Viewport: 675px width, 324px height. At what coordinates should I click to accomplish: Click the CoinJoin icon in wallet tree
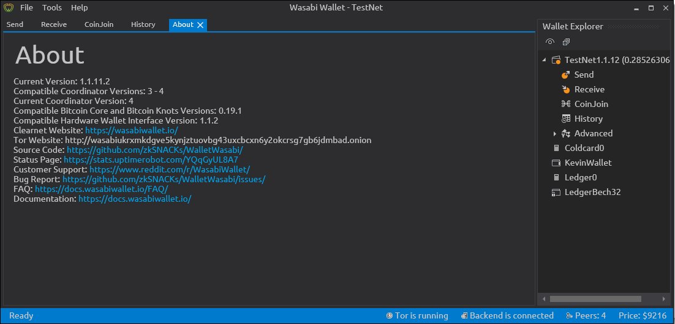565,104
